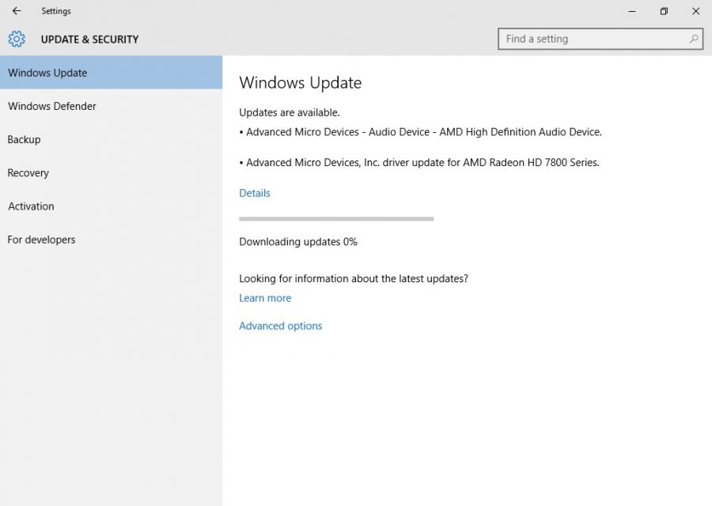Click the Settings gear icon
Viewport: 712px width, 506px height.
[x=15, y=39]
